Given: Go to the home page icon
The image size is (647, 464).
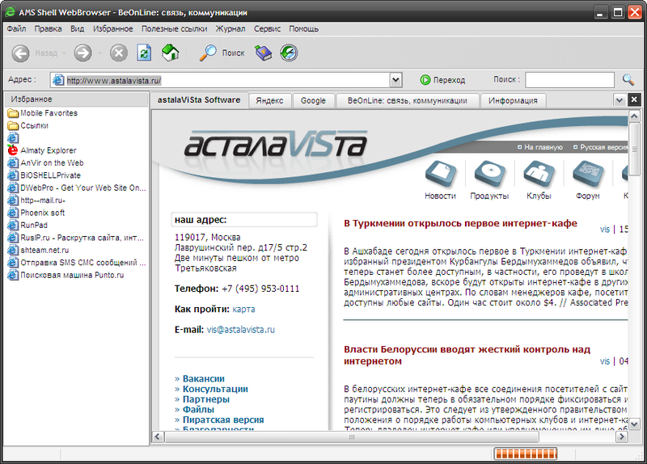Looking at the screenshot, I should pyautogui.click(x=171, y=53).
